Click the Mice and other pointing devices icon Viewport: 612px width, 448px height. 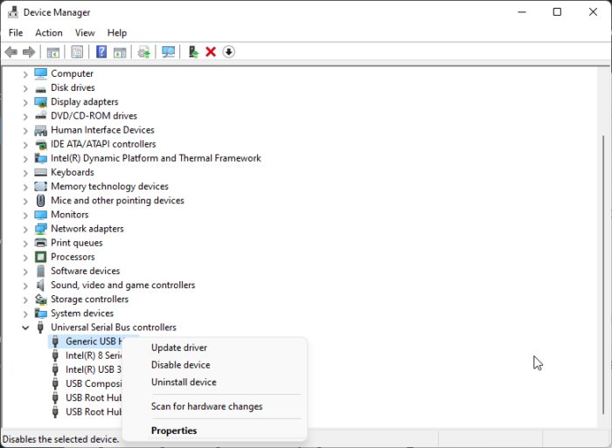coord(40,200)
